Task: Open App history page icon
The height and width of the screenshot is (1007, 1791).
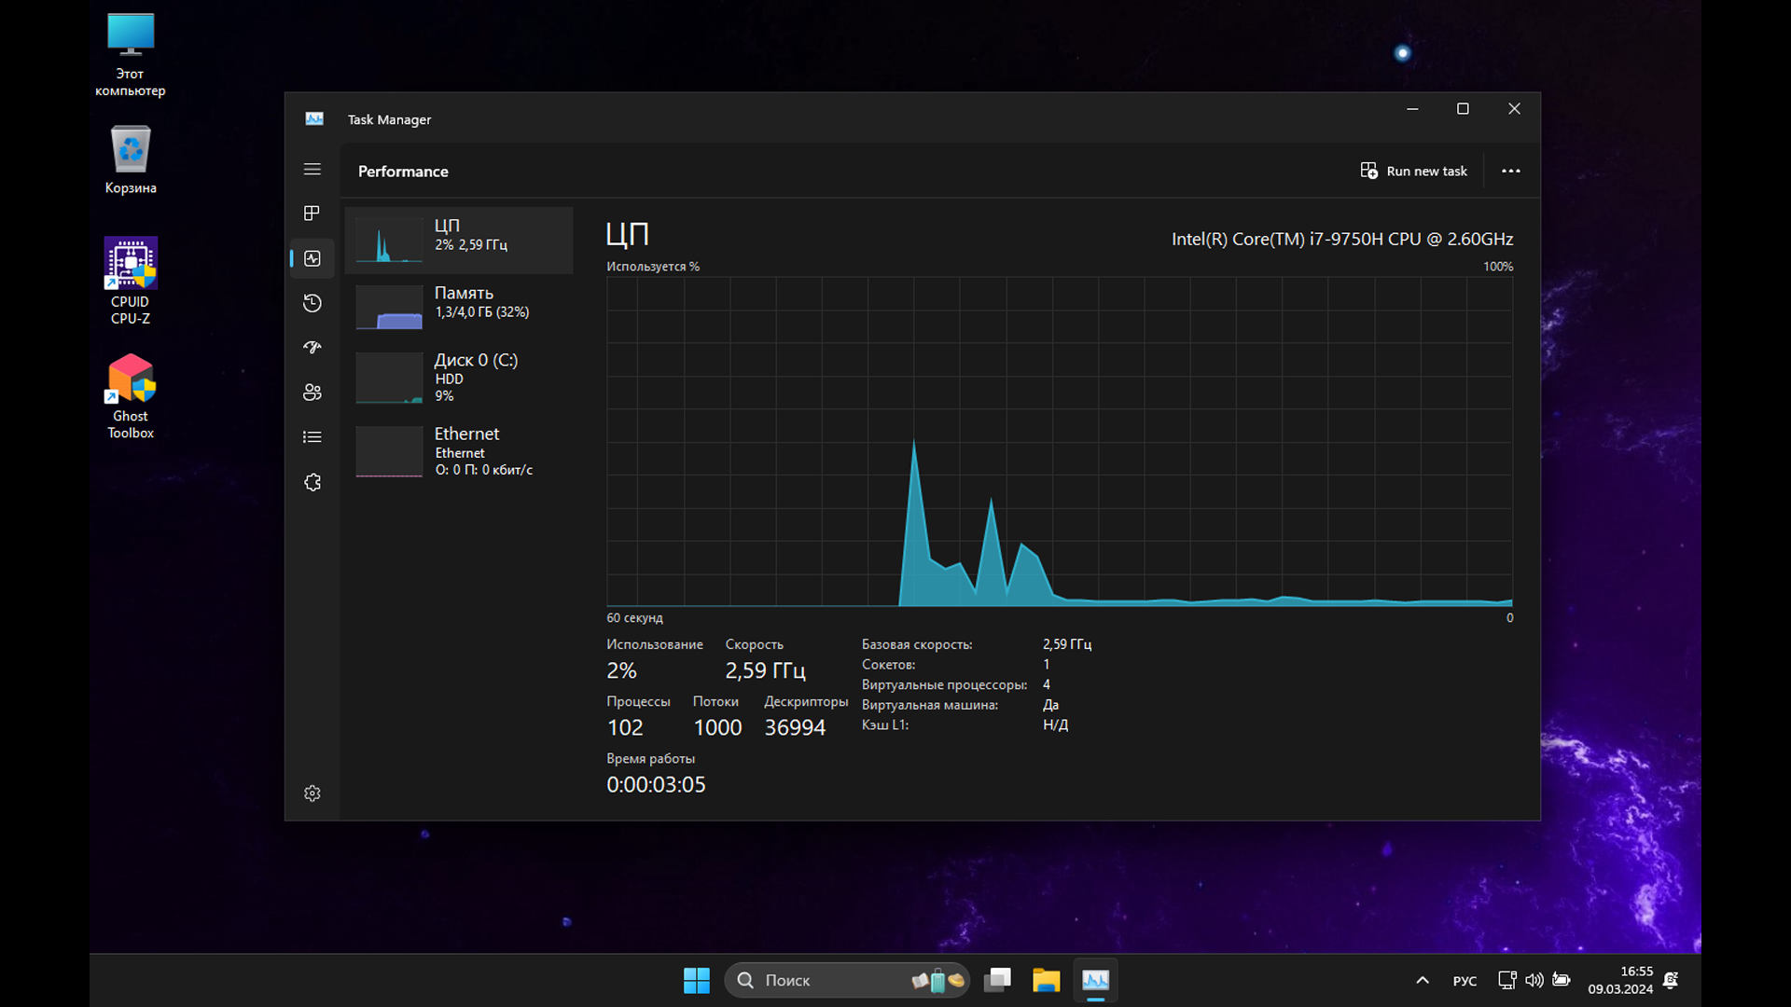Action: [x=312, y=303]
